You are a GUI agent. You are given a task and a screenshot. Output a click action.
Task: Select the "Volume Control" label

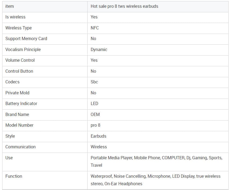(20, 60)
